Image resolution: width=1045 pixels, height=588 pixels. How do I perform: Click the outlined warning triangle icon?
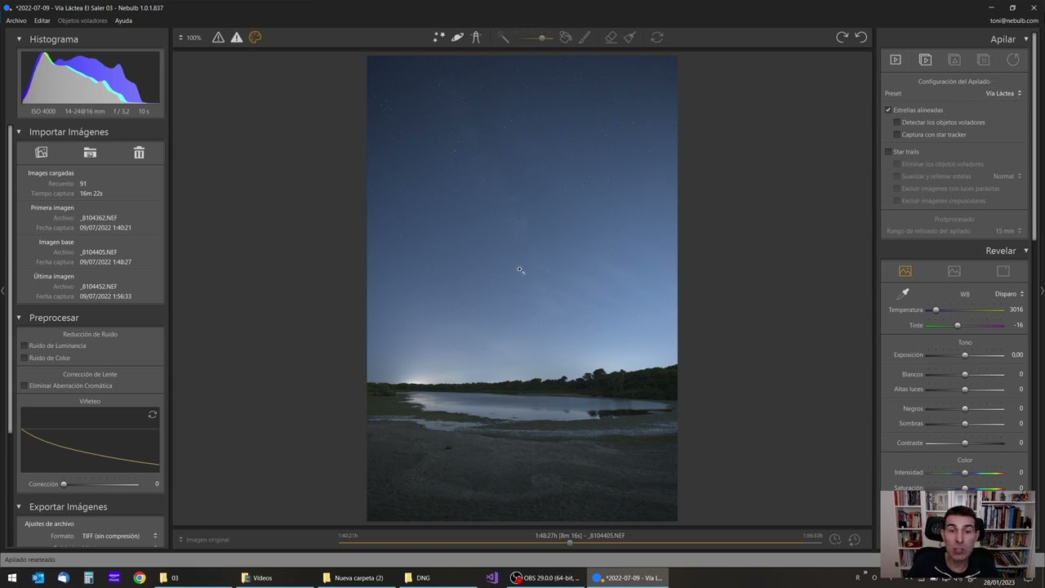(218, 38)
